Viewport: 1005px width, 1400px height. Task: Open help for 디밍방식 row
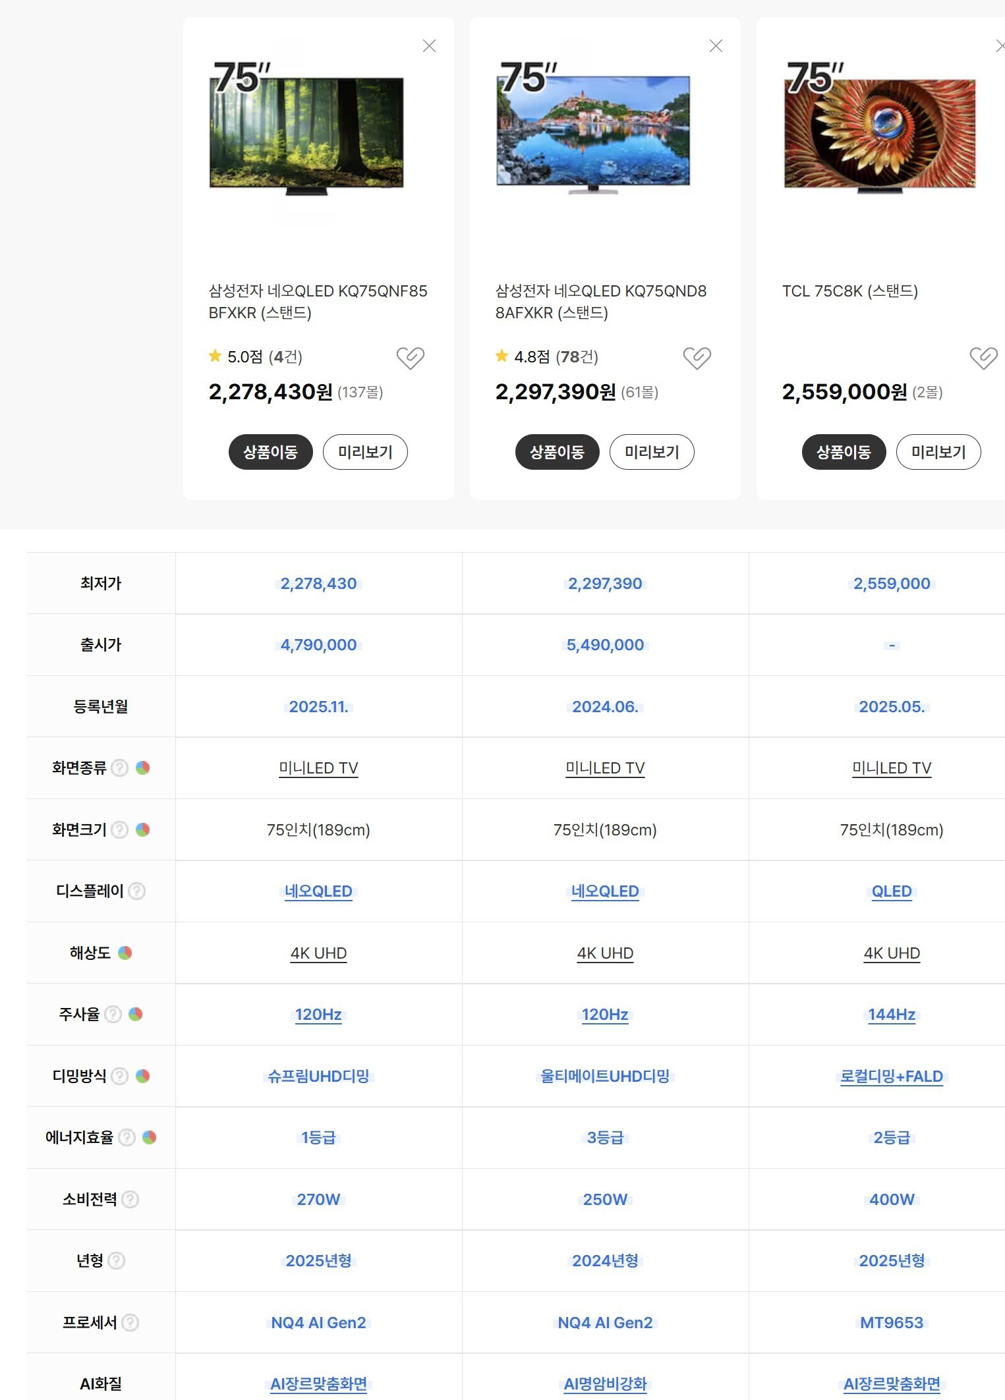point(119,1077)
